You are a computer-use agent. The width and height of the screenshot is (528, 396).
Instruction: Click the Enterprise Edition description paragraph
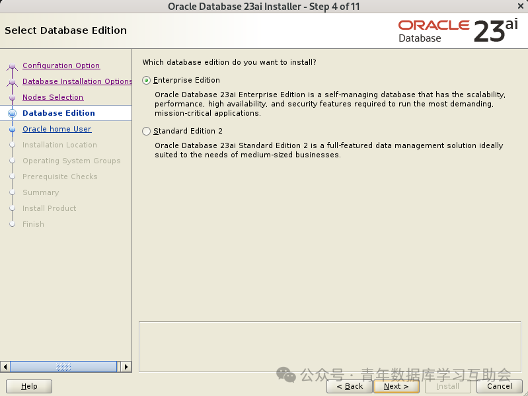(330, 104)
